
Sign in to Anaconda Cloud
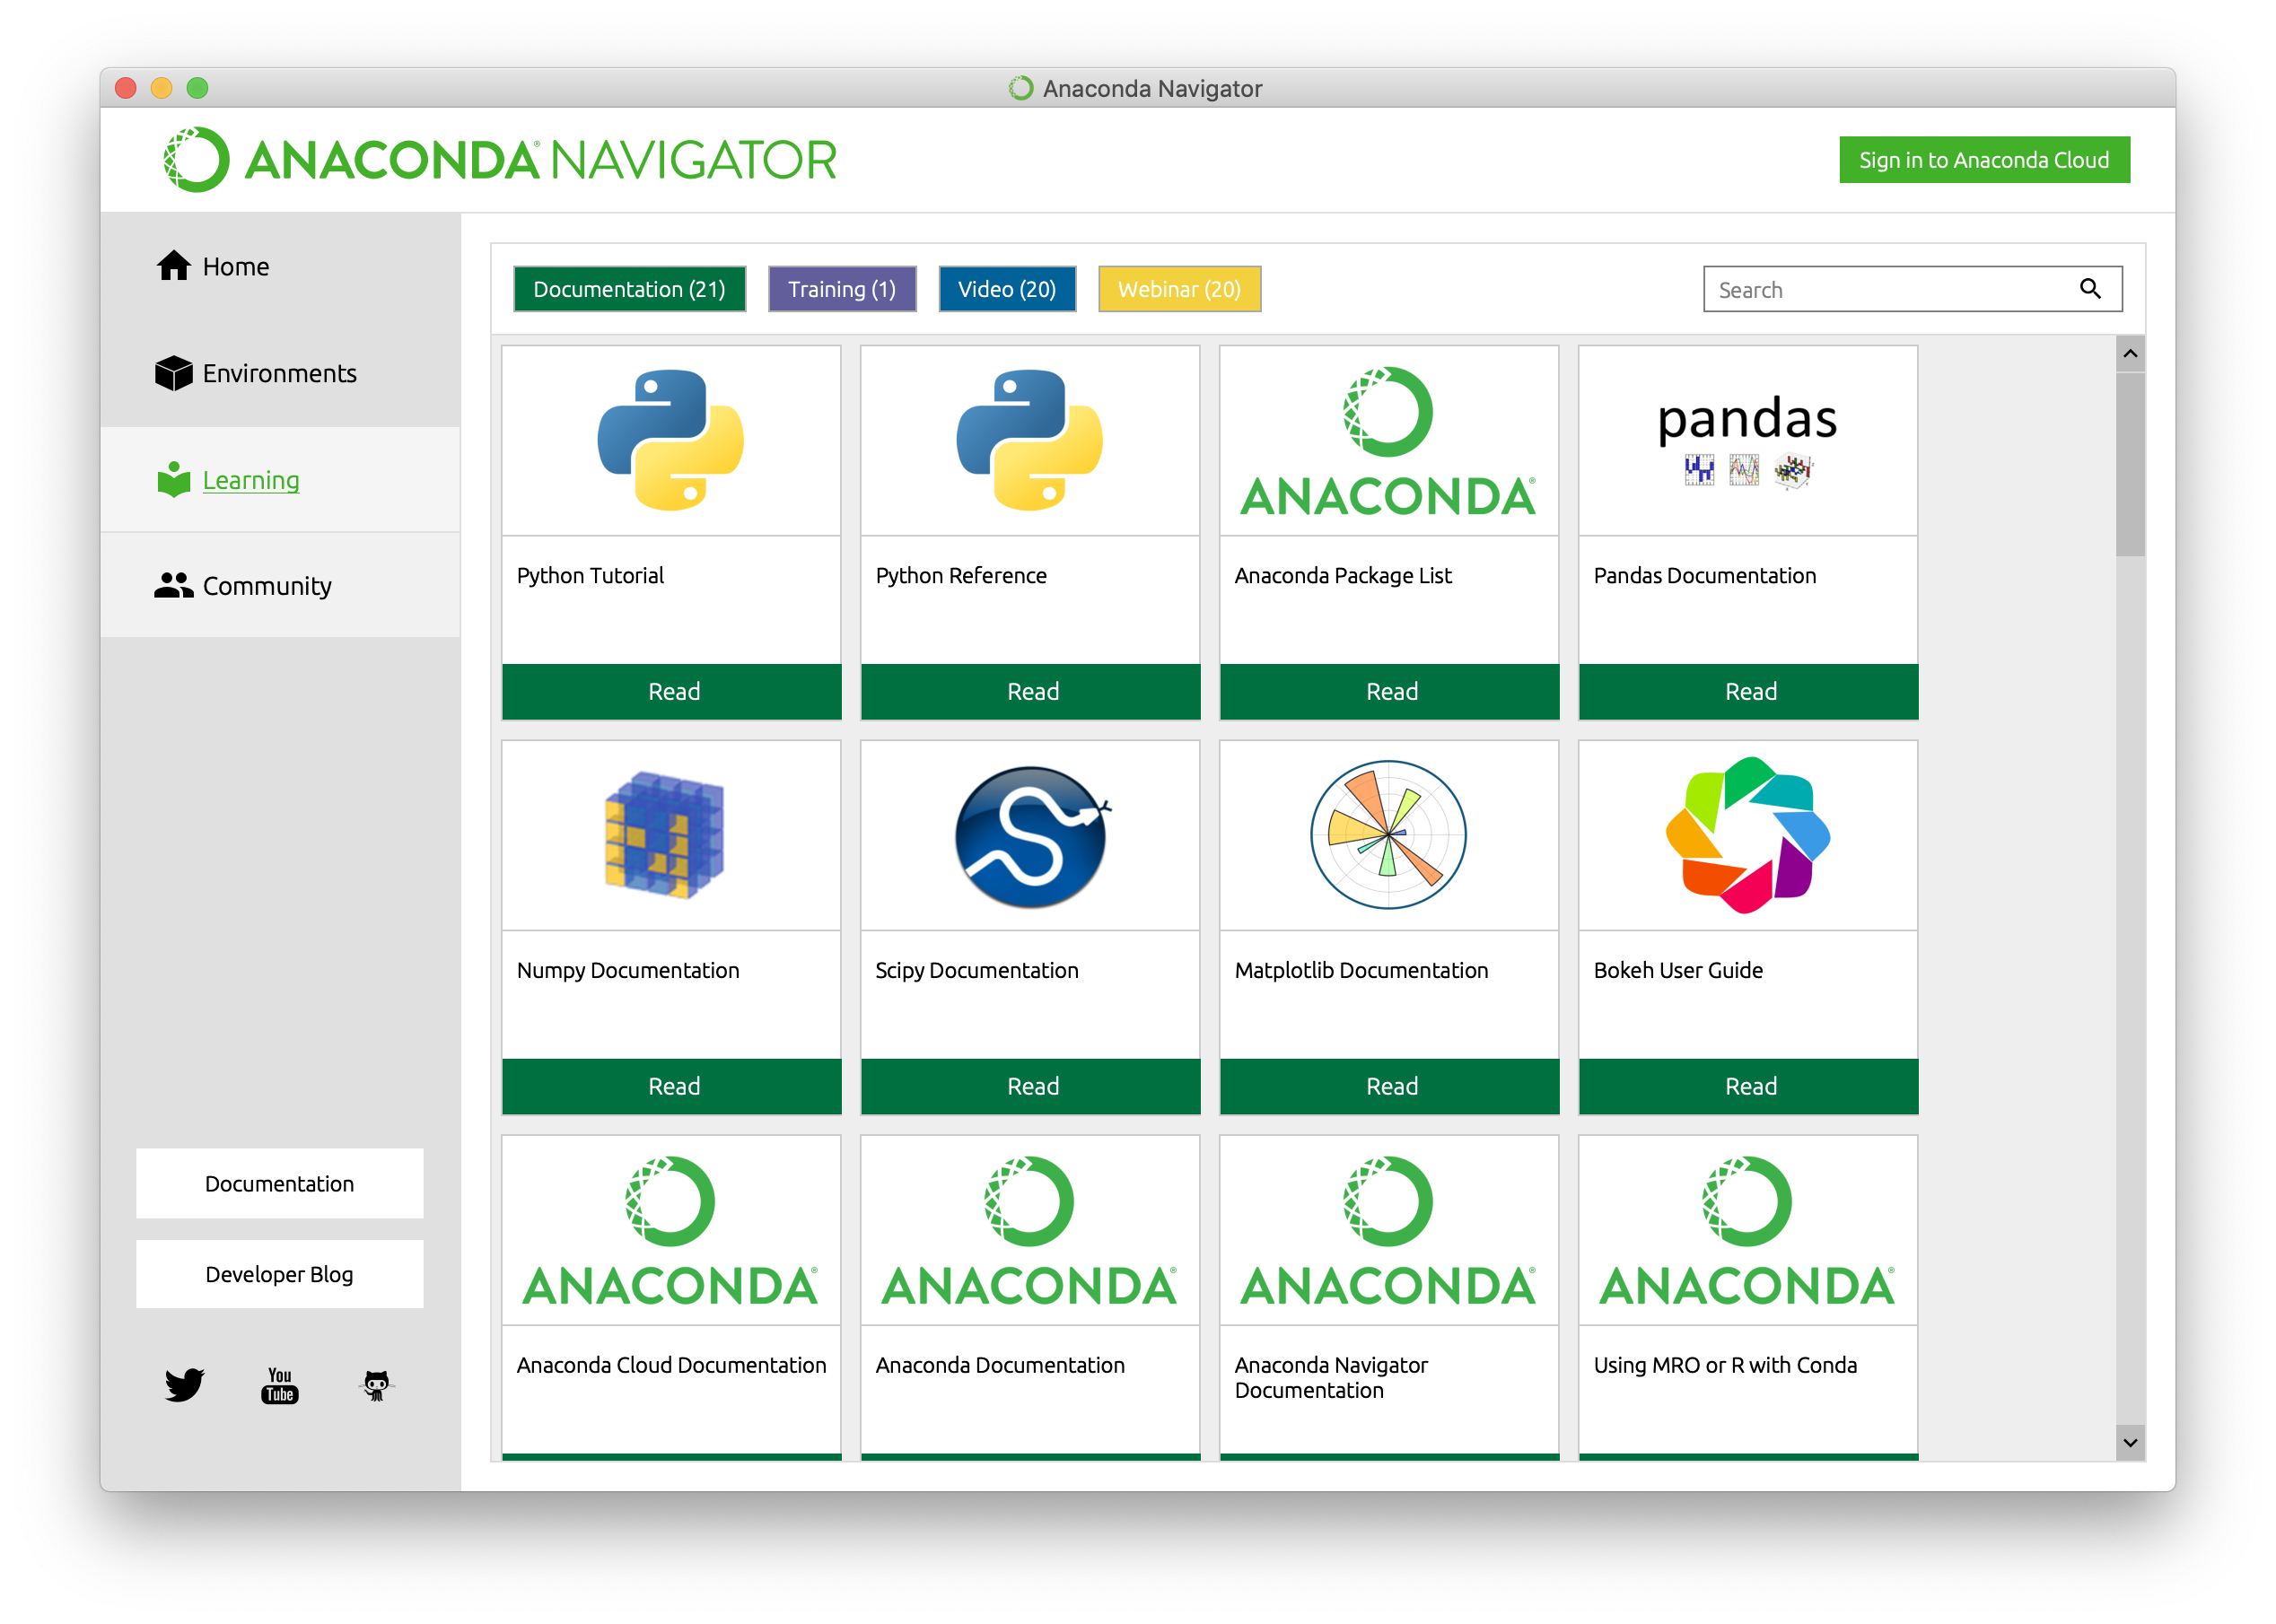pyautogui.click(x=1984, y=160)
